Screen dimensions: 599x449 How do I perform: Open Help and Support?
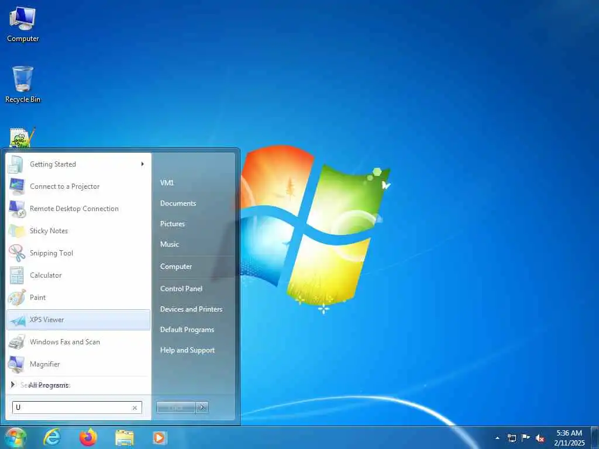pos(187,350)
